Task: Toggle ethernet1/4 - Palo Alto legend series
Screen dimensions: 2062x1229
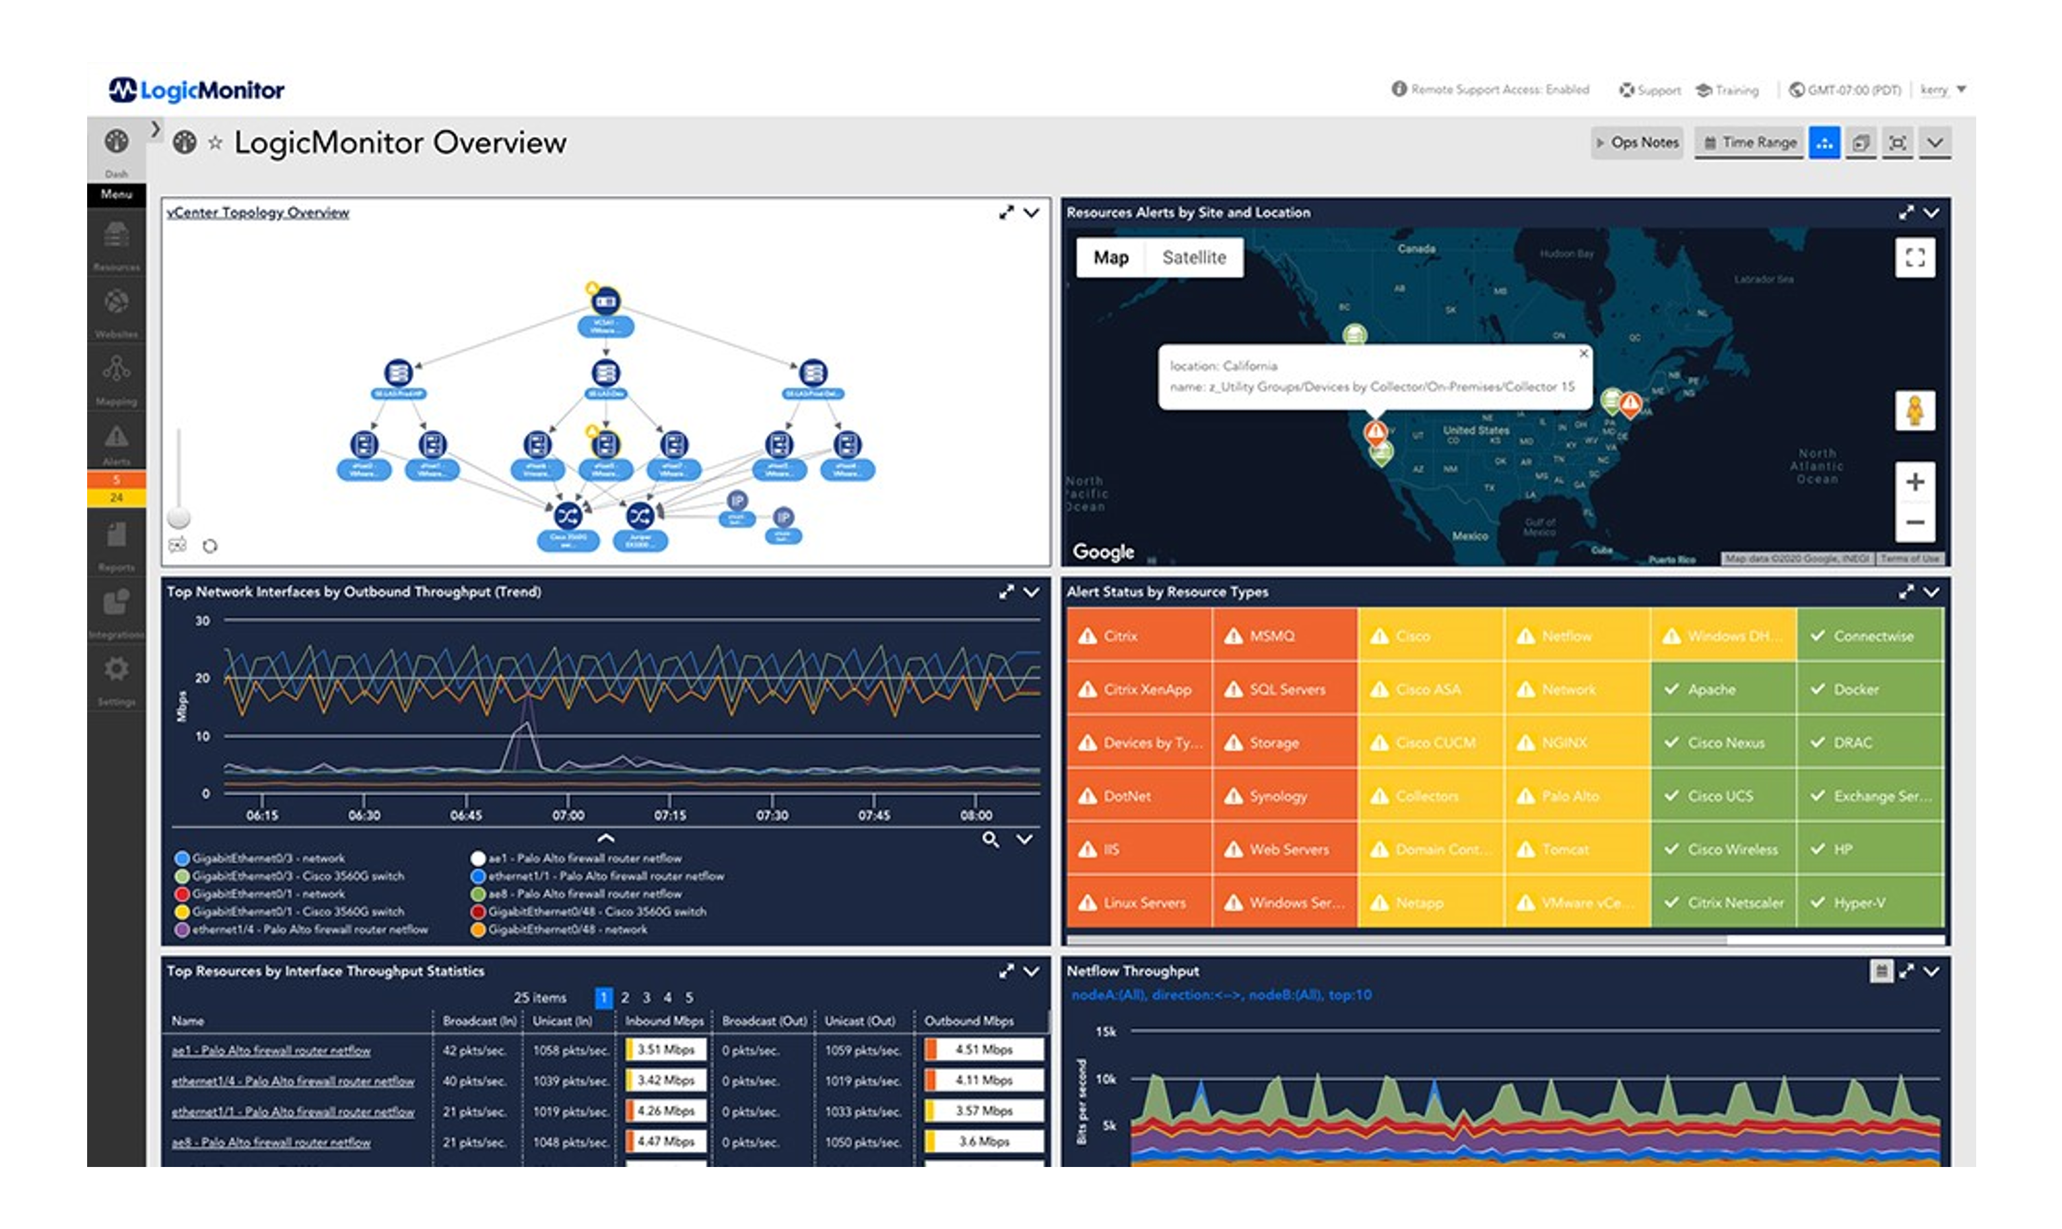Action: [302, 930]
